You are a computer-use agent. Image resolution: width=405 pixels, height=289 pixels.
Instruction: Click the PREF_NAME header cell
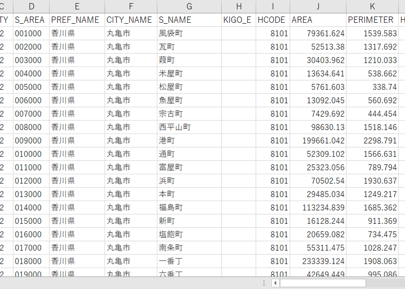coord(77,20)
